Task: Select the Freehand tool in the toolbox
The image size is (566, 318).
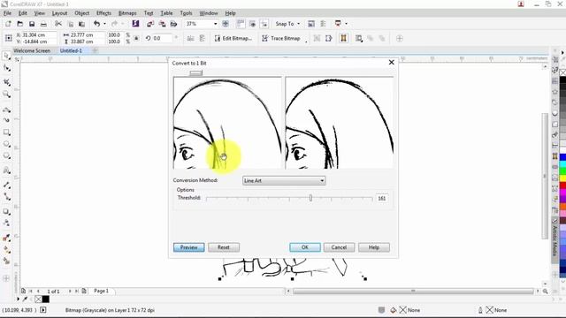Action: click(x=6, y=110)
